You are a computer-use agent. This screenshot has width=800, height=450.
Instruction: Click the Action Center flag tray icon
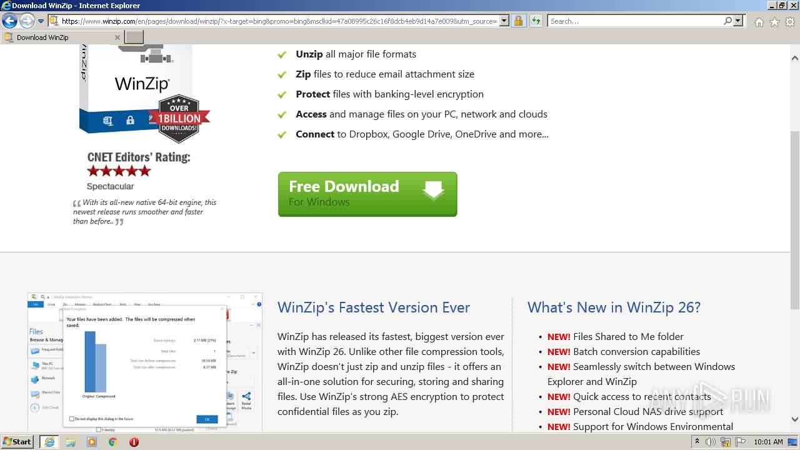pos(740,442)
